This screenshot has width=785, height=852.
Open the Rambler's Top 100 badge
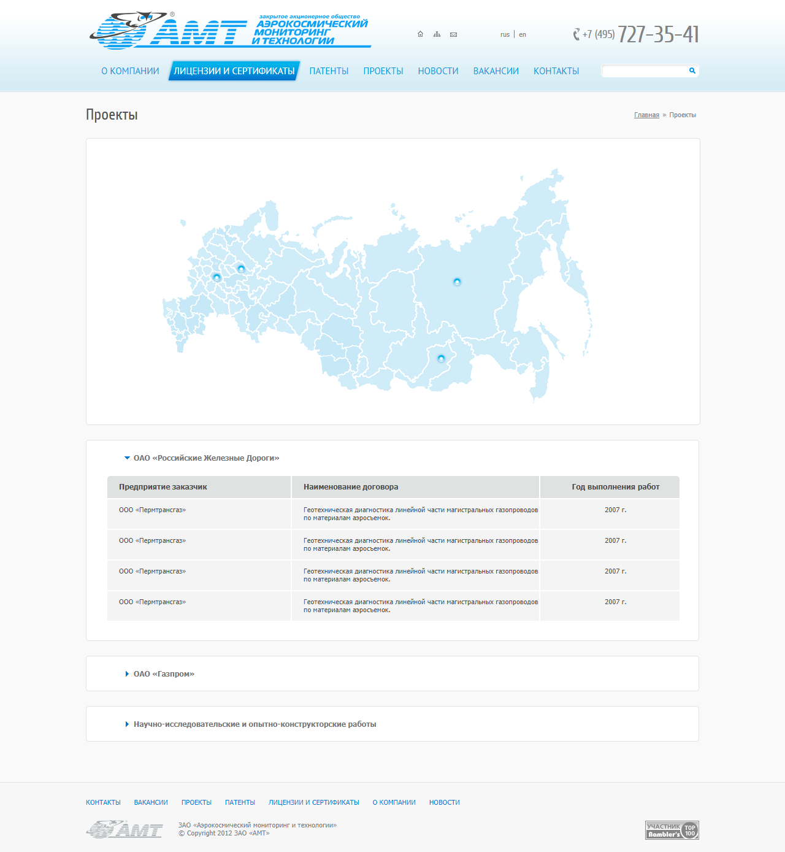click(672, 830)
